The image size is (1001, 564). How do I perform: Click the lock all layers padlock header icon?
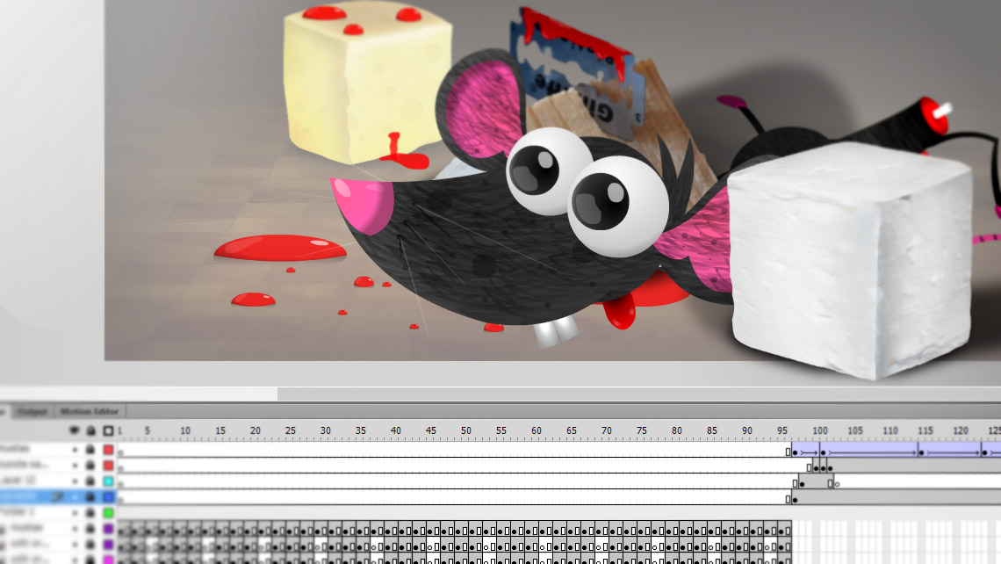click(x=90, y=430)
